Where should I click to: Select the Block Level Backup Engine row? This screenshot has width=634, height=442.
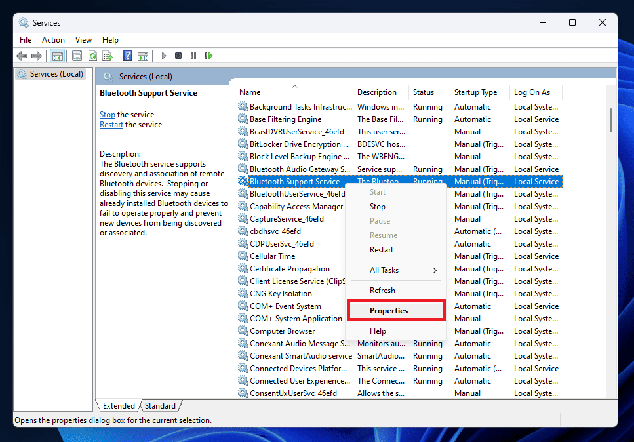click(399, 157)
